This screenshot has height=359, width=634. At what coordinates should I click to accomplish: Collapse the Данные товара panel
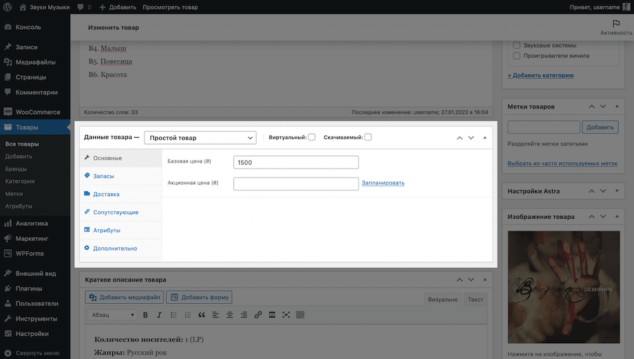click(485, 138)
